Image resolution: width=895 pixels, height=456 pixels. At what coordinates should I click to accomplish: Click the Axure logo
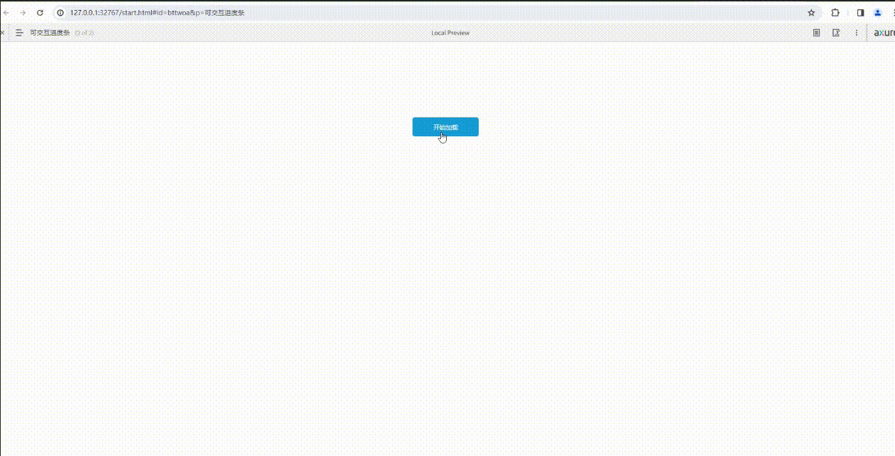pos(884,33)
